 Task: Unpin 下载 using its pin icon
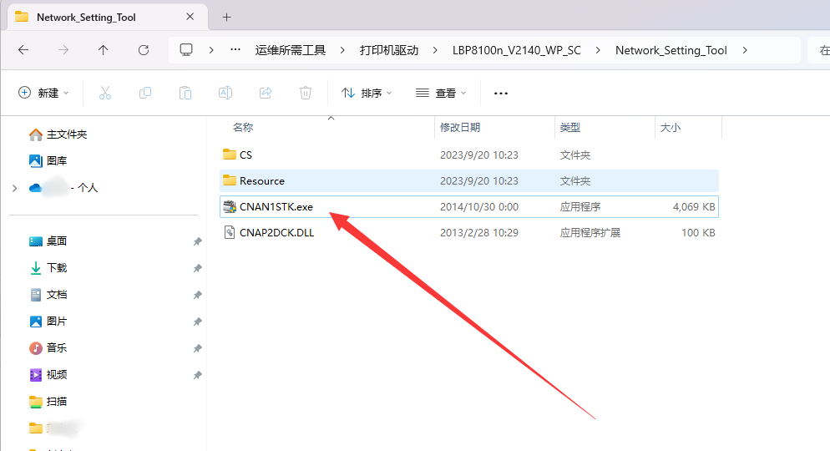(197, 268)
